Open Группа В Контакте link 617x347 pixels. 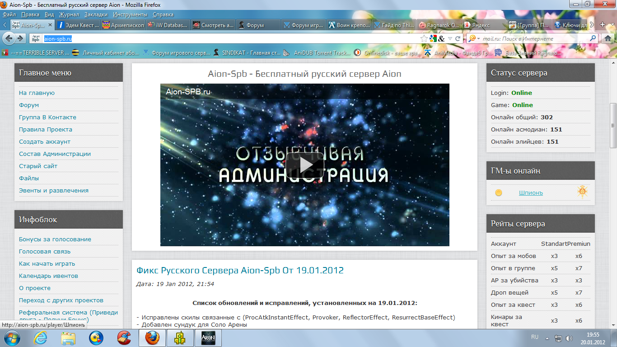tap(47, 117)
